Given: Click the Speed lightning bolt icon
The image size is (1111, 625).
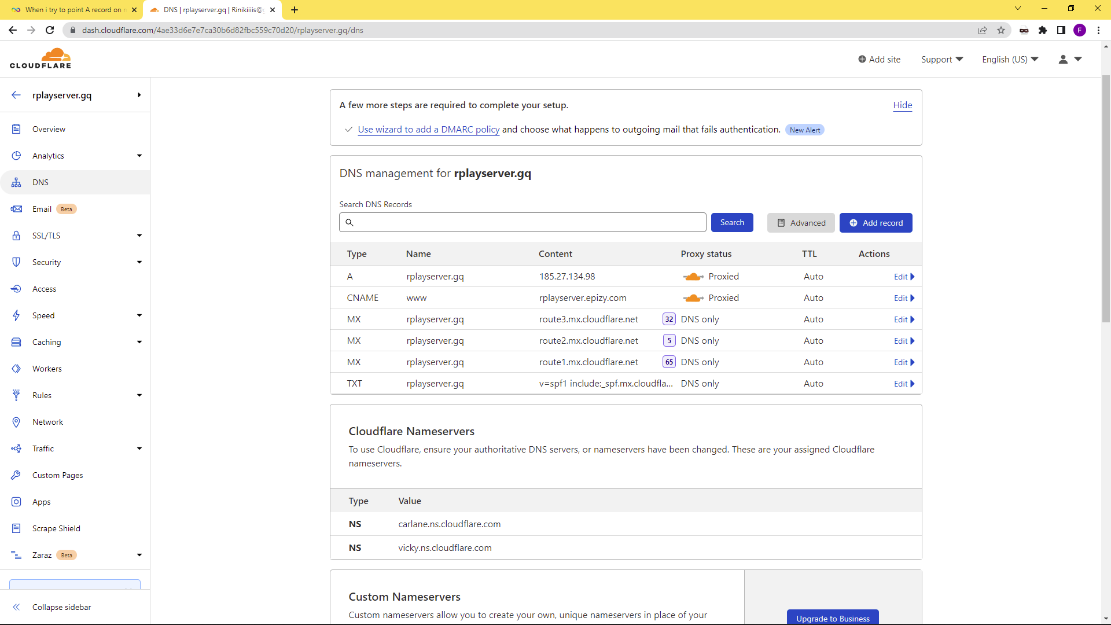Looking at the screenshot, I should (16, 315).
